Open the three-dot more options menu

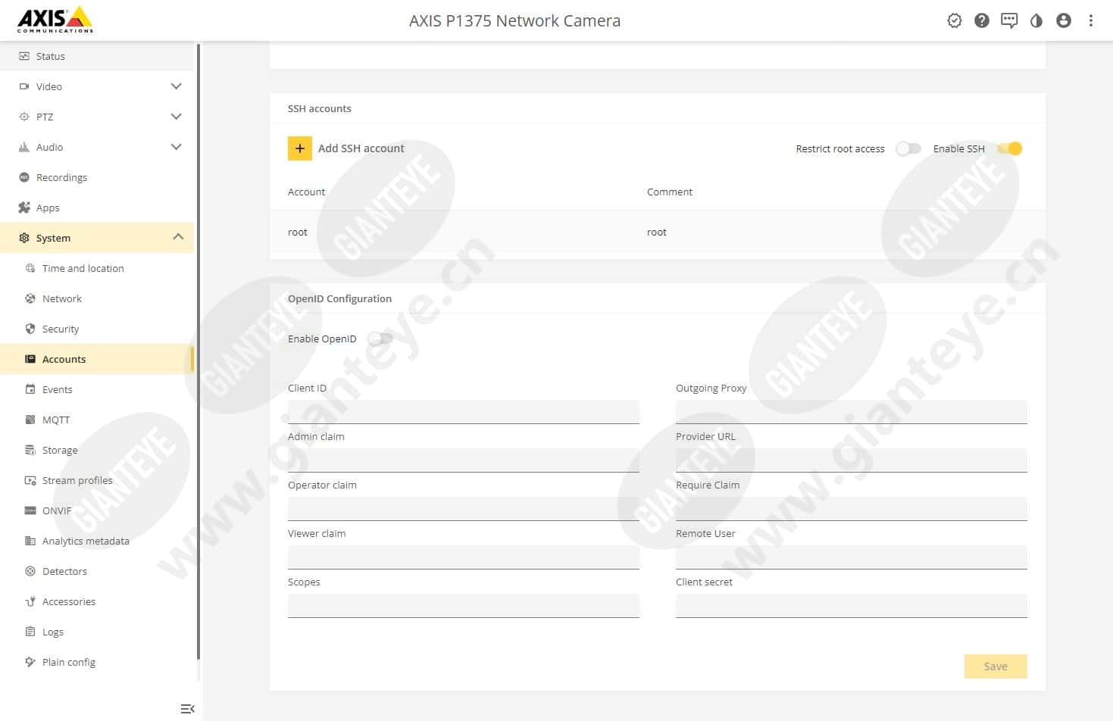click(x=1091, y=20)
